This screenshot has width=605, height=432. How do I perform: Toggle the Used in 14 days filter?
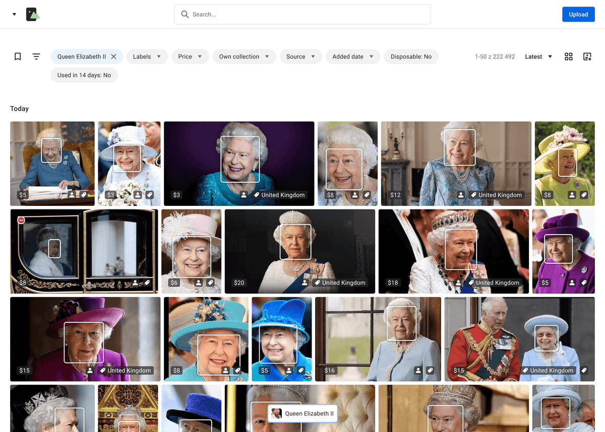click(84, 75)
